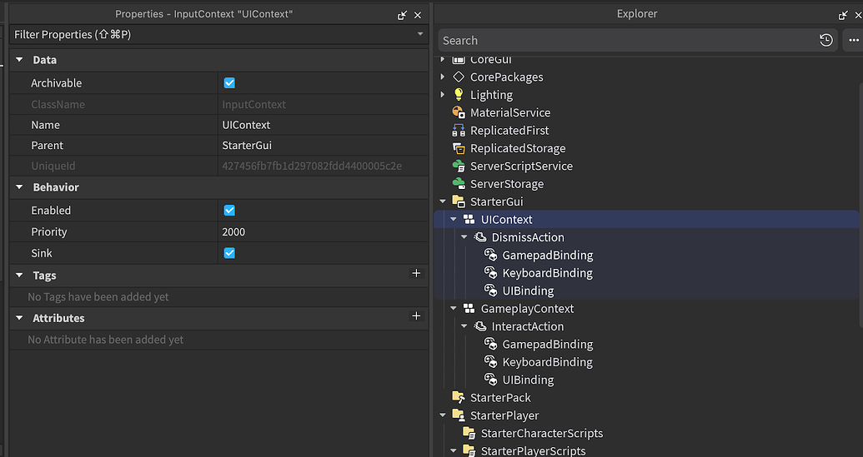Click UIBinding icon under InteractAction
Screen dimensions: 863x457
click(x=490, y=380)
